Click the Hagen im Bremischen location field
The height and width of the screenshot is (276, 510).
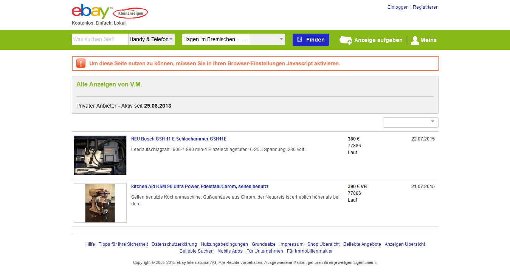point(215,39)
